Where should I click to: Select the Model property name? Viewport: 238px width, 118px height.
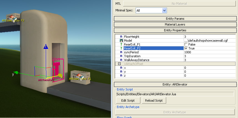(x=128, y=41)
